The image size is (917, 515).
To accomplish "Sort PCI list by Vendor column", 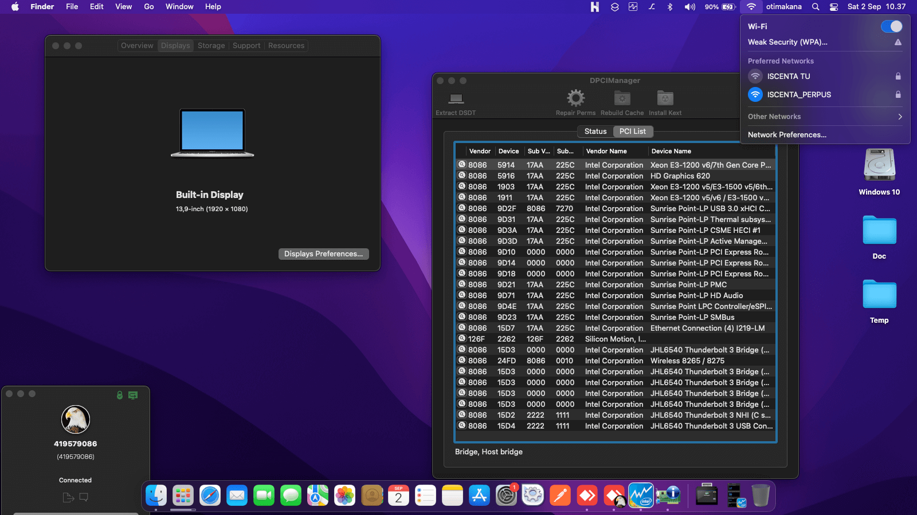I will [x=480, y=151].
